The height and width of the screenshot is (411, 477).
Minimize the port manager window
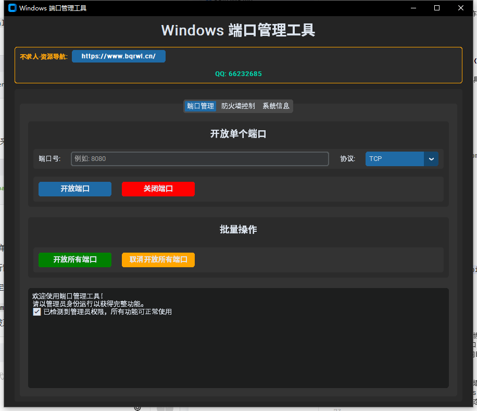413,8
